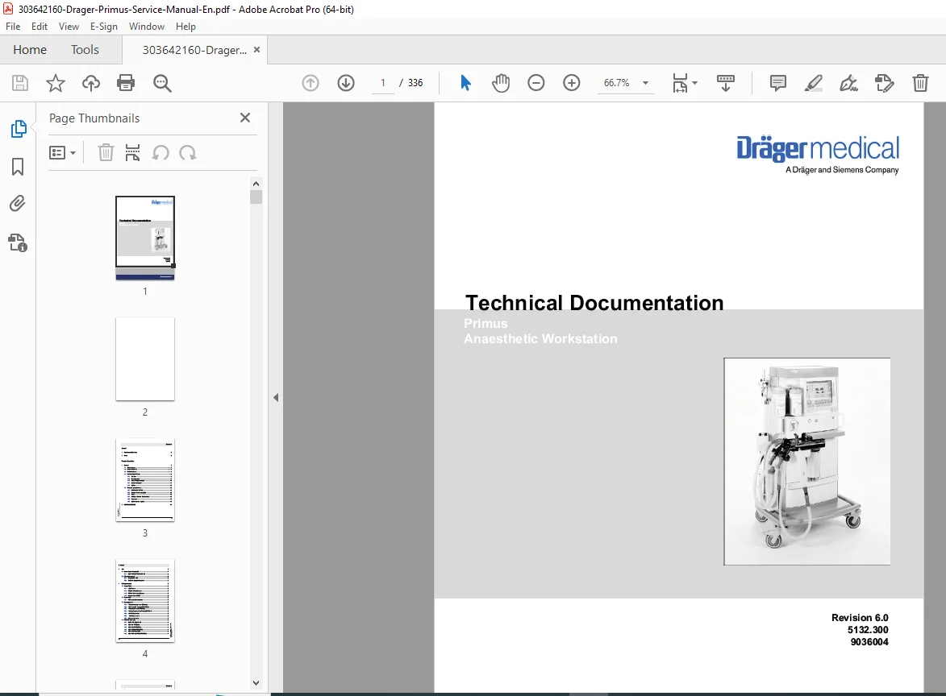Image resolution: width=946 pixels, height=696 pixels.
Task: Open the document info panel icon
Action: (18, 242)
